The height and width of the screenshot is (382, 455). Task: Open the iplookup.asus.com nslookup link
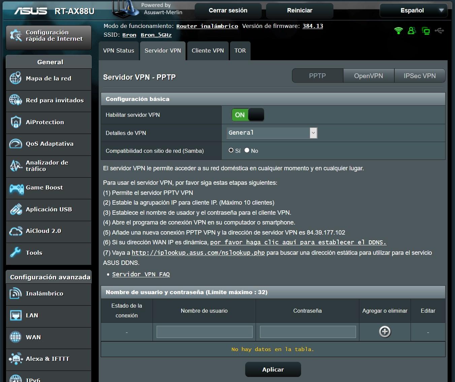198,253
